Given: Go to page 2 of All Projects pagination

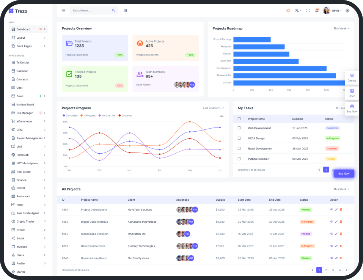Looking at the screenshot, I should click(x=326, y=270).
